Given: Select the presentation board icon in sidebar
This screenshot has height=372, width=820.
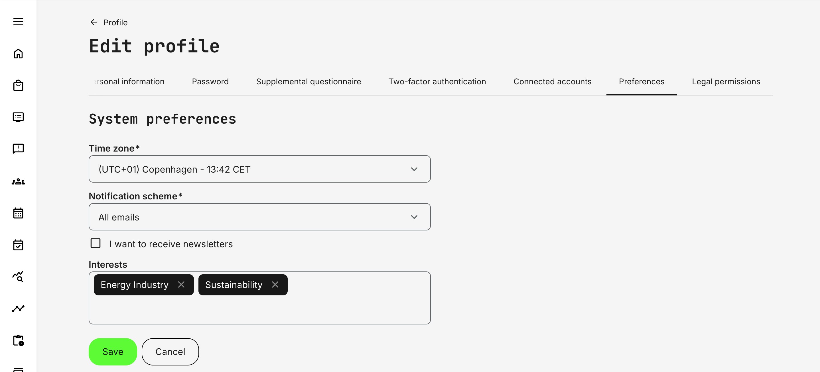Looking at the screenshot, I should pyautogui.click(x=18, y=117).
